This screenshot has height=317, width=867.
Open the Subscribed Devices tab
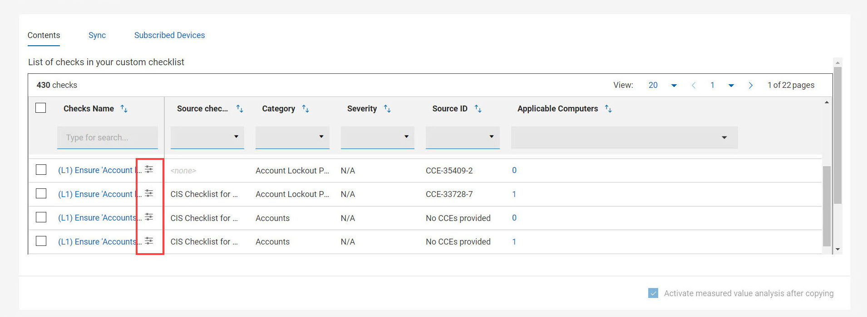[x=169, y=35]
